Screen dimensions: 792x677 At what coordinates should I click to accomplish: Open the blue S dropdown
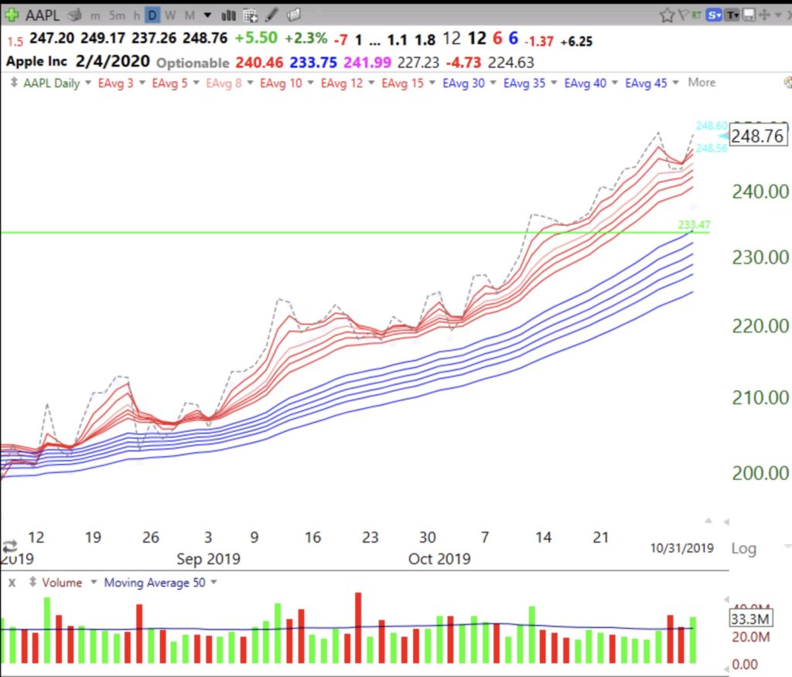[x=714, y=15]
